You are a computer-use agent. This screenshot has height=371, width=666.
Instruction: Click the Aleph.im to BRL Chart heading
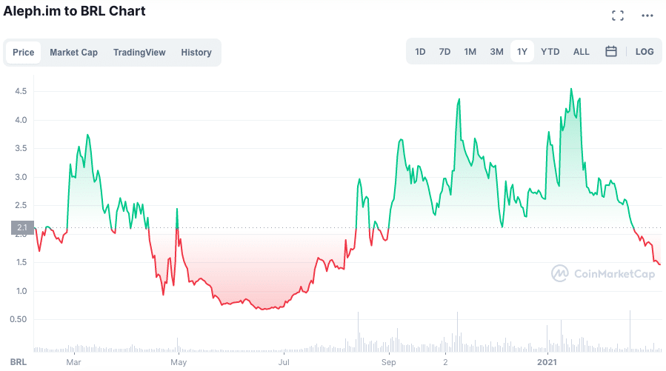pyautogui.click(x=74, y=10)
